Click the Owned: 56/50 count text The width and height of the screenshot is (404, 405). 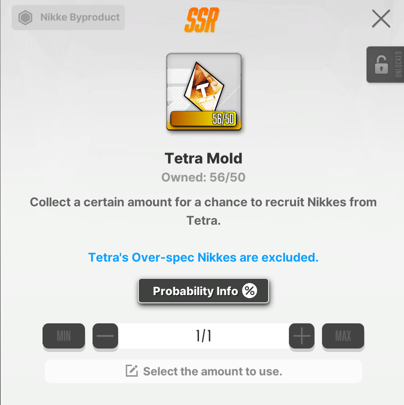(204, 177)
